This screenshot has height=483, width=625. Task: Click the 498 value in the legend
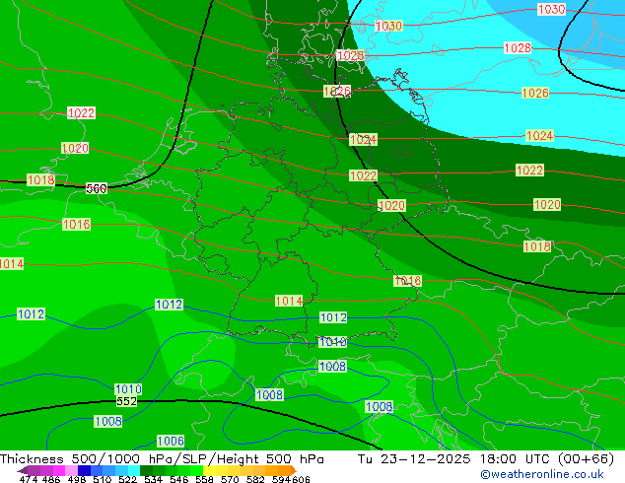[x=77, y=479]
